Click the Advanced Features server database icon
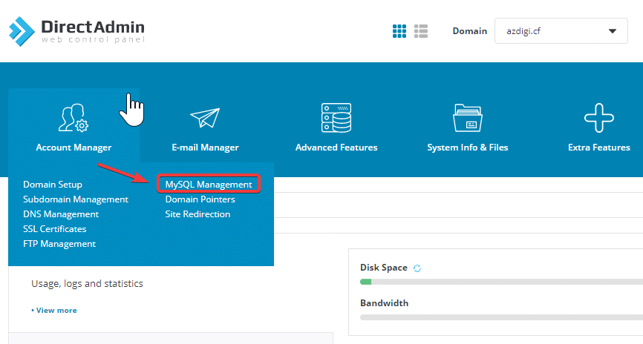Image resolution: width=643 pixels, height=344 pixels. [336, 119]
